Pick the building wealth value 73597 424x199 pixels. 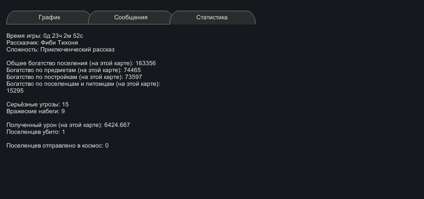133,77
